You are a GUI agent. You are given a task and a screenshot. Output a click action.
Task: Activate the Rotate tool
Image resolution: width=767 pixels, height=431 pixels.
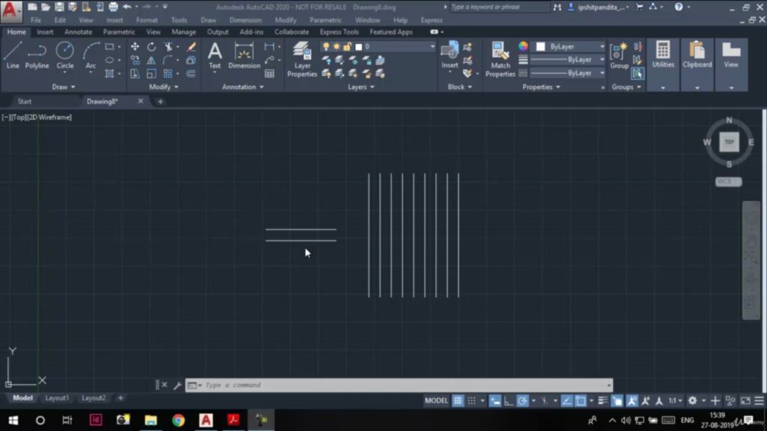(x=152, y=47)
